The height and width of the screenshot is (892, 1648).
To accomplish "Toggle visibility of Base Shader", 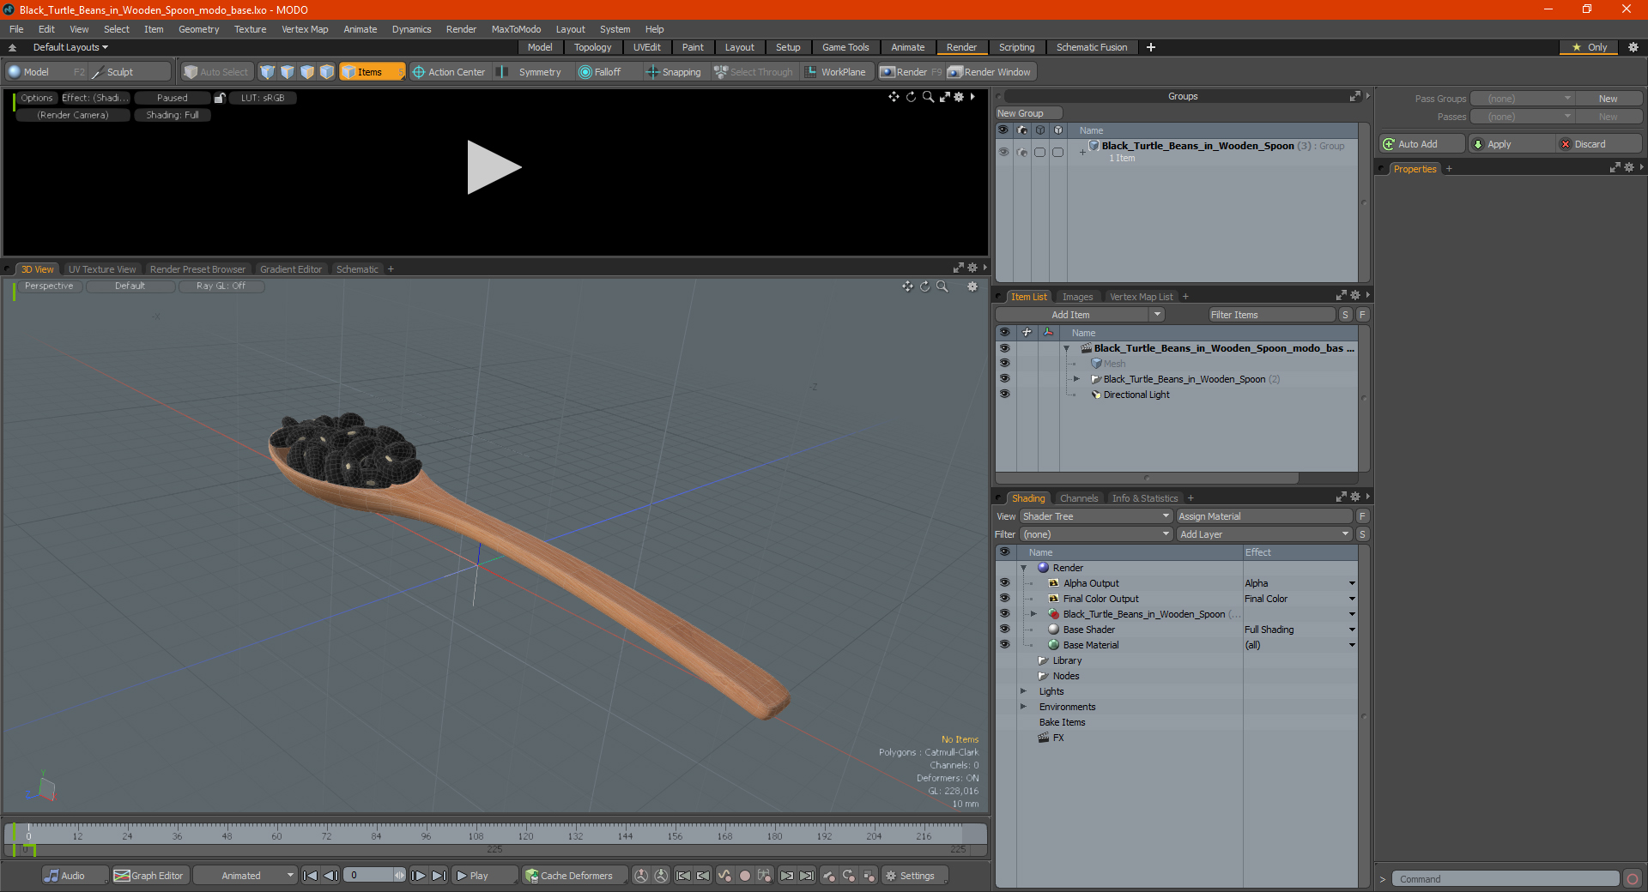I will 1004,630.
